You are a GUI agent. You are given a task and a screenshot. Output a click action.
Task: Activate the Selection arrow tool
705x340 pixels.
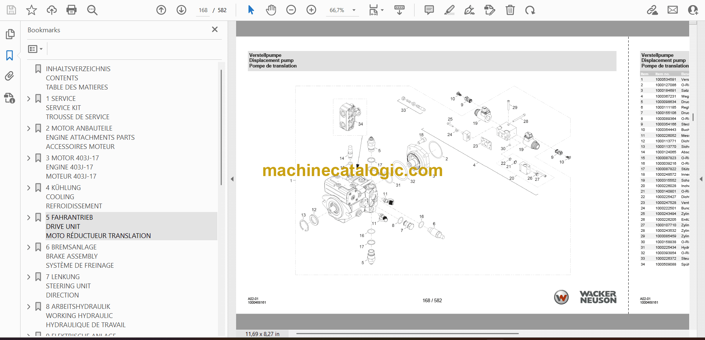251,10
